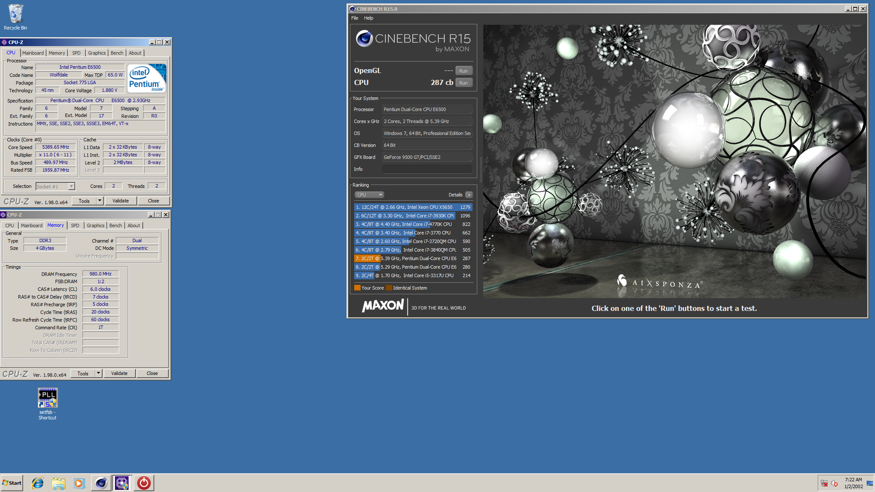Select ranking entry Core i7-3720QM
The image size is (875, 492).
(x=413, y=241)
